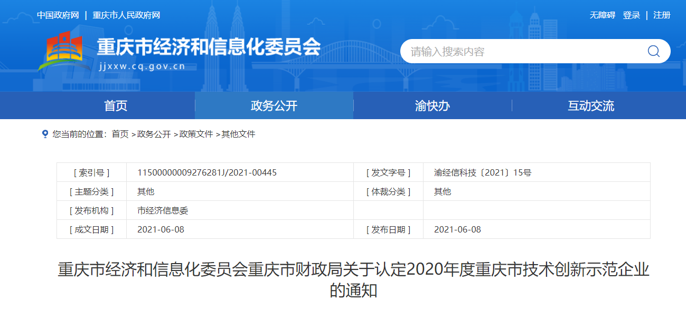
Task: Click 政务公开 in the breadcrumb path
Action: pos(154,134)
